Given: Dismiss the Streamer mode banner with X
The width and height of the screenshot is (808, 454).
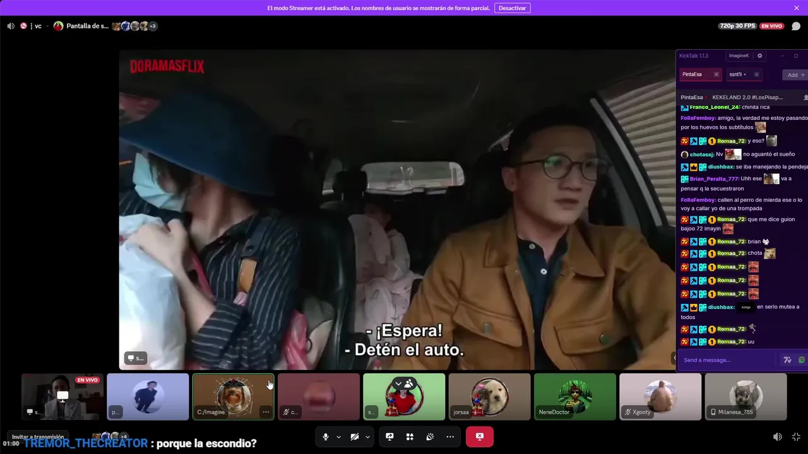Looking at the screenshot, I should 797,8.
